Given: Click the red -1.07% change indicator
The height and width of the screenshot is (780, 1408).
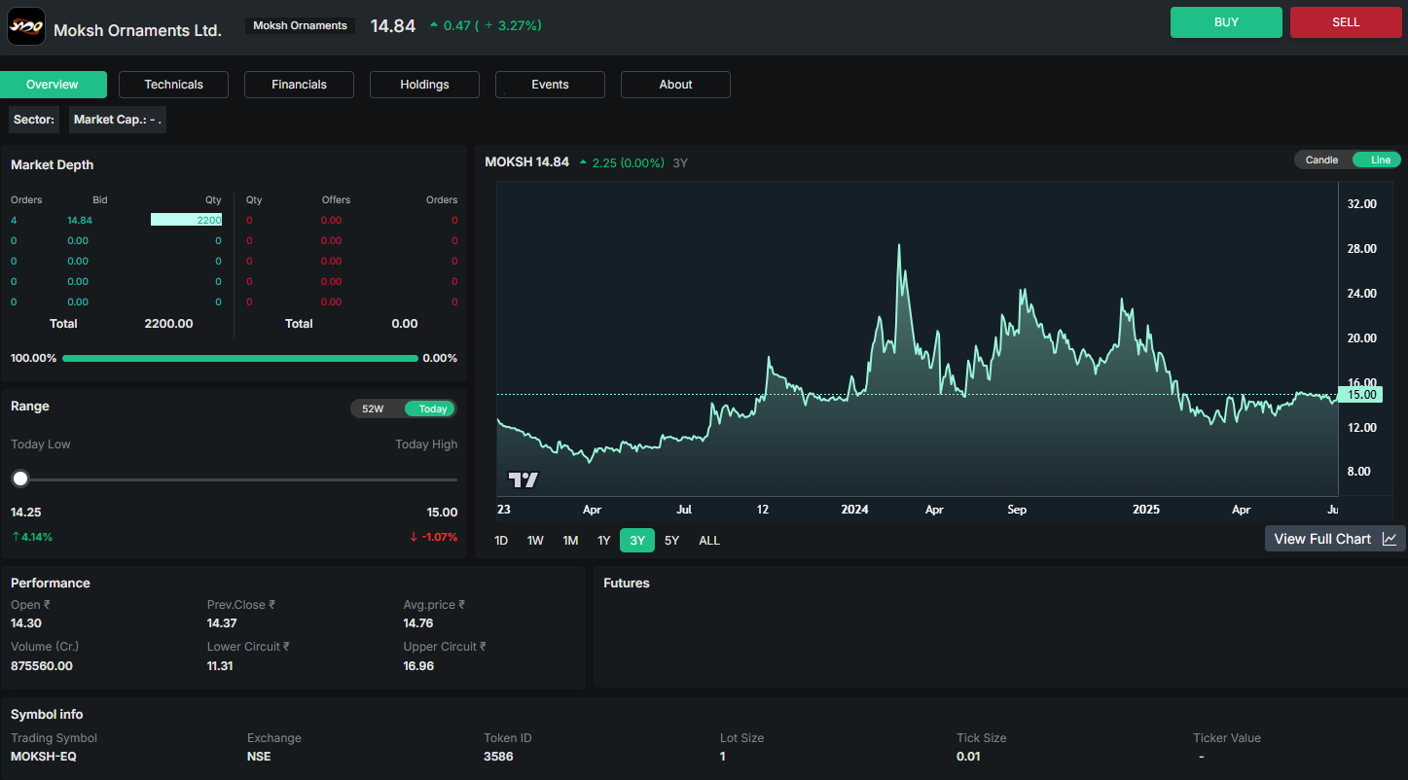Looking at the screenshot, I should [433, 537].
